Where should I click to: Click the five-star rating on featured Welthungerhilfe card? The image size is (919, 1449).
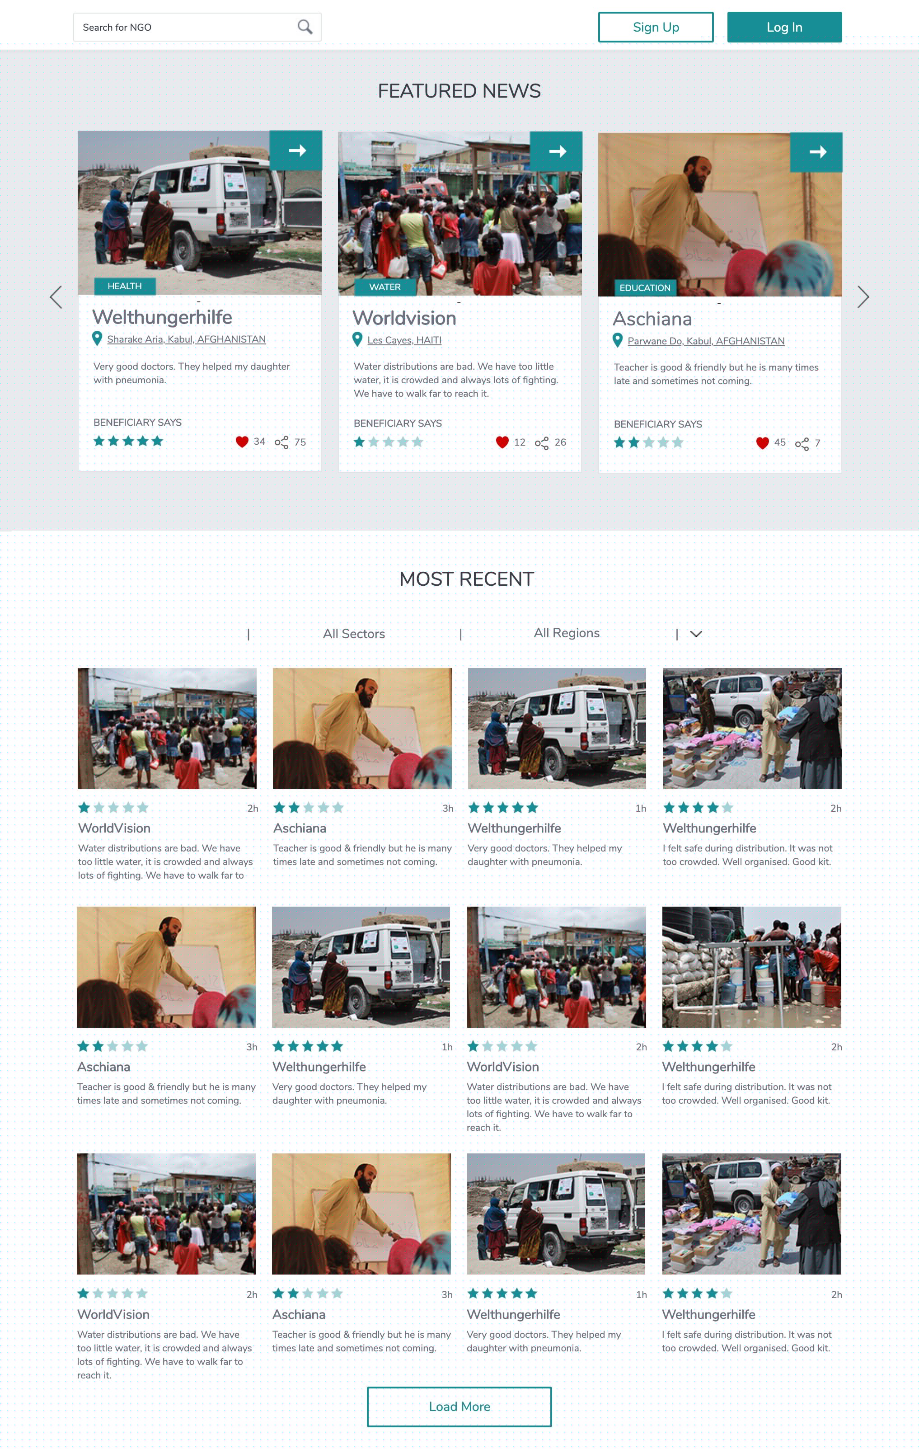tap(128, 441)
